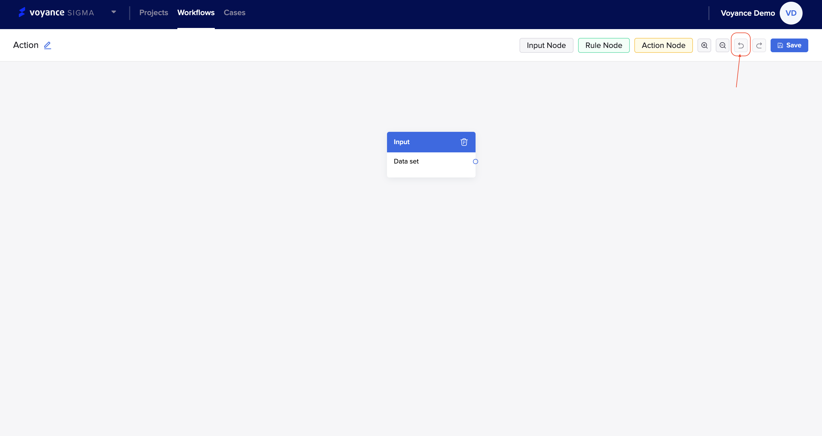The height and width of the screenshot is (436, 822).
Task: Switch to the Workflows tab
Action: point(196,13)
